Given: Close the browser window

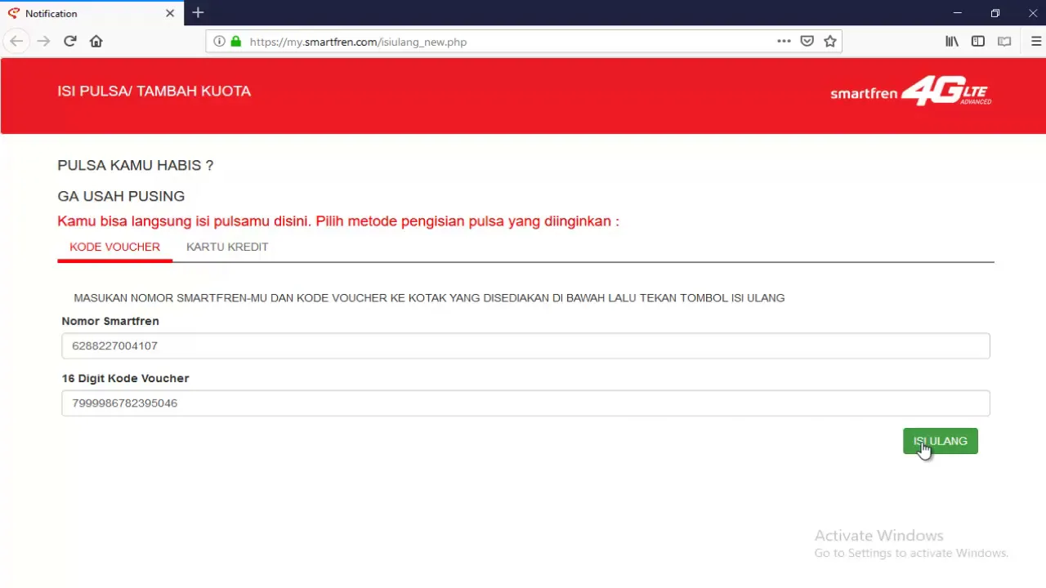Looking at the screenshot, I should coord(1032,13).
